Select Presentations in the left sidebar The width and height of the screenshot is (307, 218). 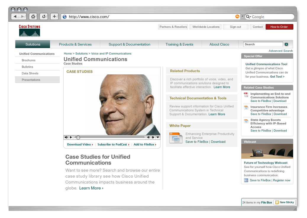[x=37, y=80]
